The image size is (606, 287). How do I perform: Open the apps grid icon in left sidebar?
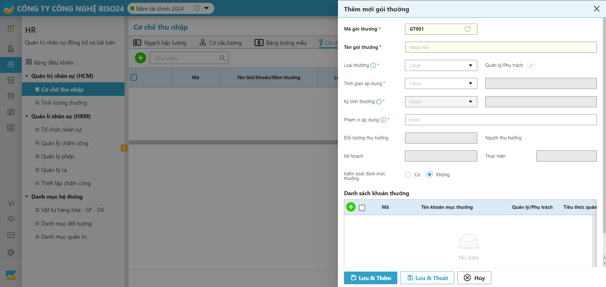pos(11,29)
